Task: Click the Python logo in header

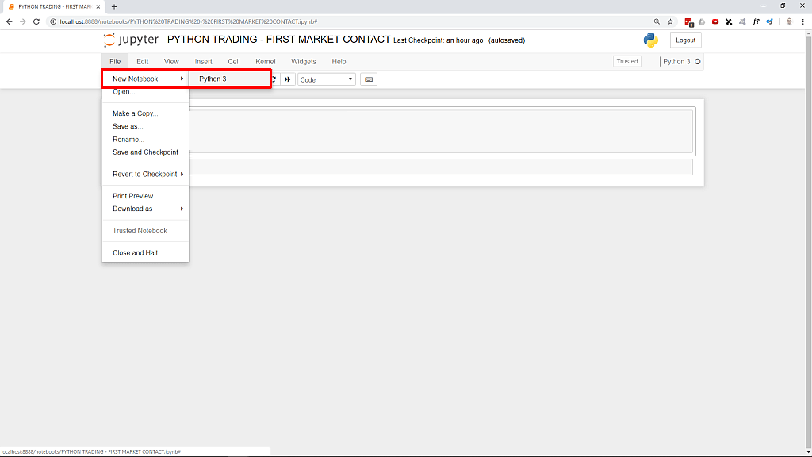Action: coord(650,40)
